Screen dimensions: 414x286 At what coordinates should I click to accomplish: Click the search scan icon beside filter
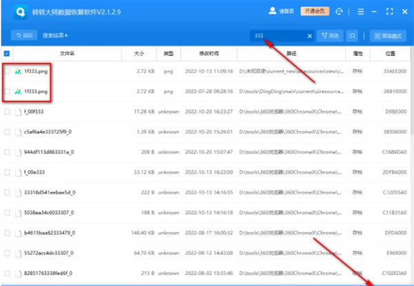pos(353,36)
